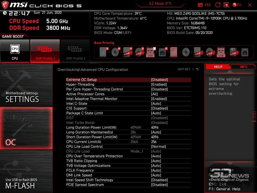Edit CPU Current Limit(A) value 256
The height and width of the screenshot is (193, 257).
[154, 142]
